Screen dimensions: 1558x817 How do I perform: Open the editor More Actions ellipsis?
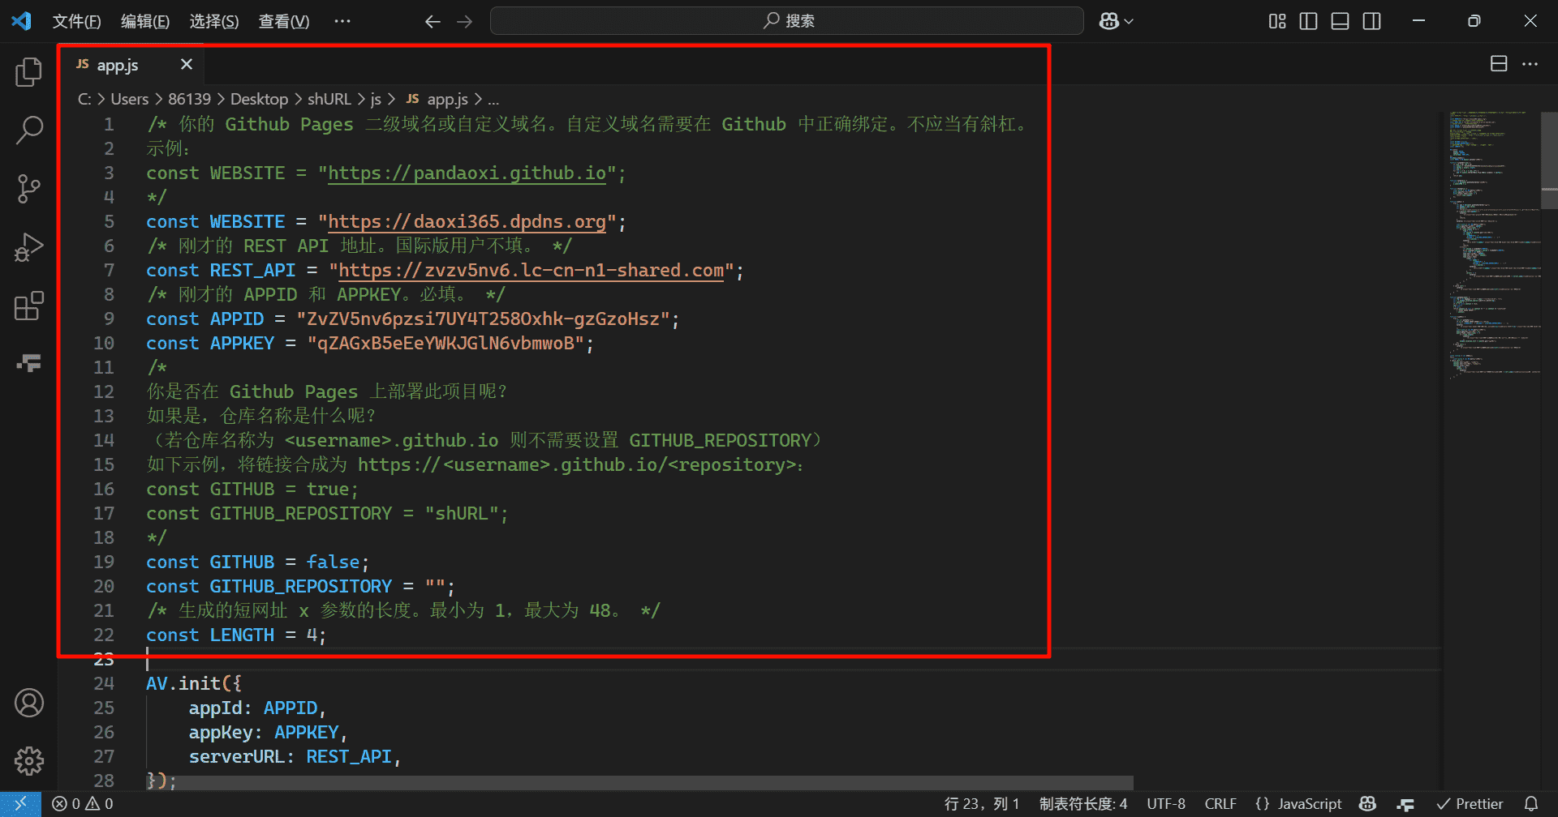tap(1530, 64)
